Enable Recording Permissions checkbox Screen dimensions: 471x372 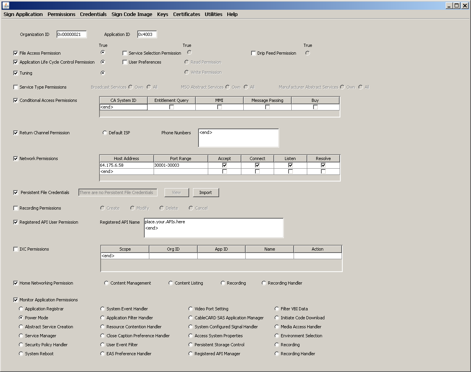16,208
